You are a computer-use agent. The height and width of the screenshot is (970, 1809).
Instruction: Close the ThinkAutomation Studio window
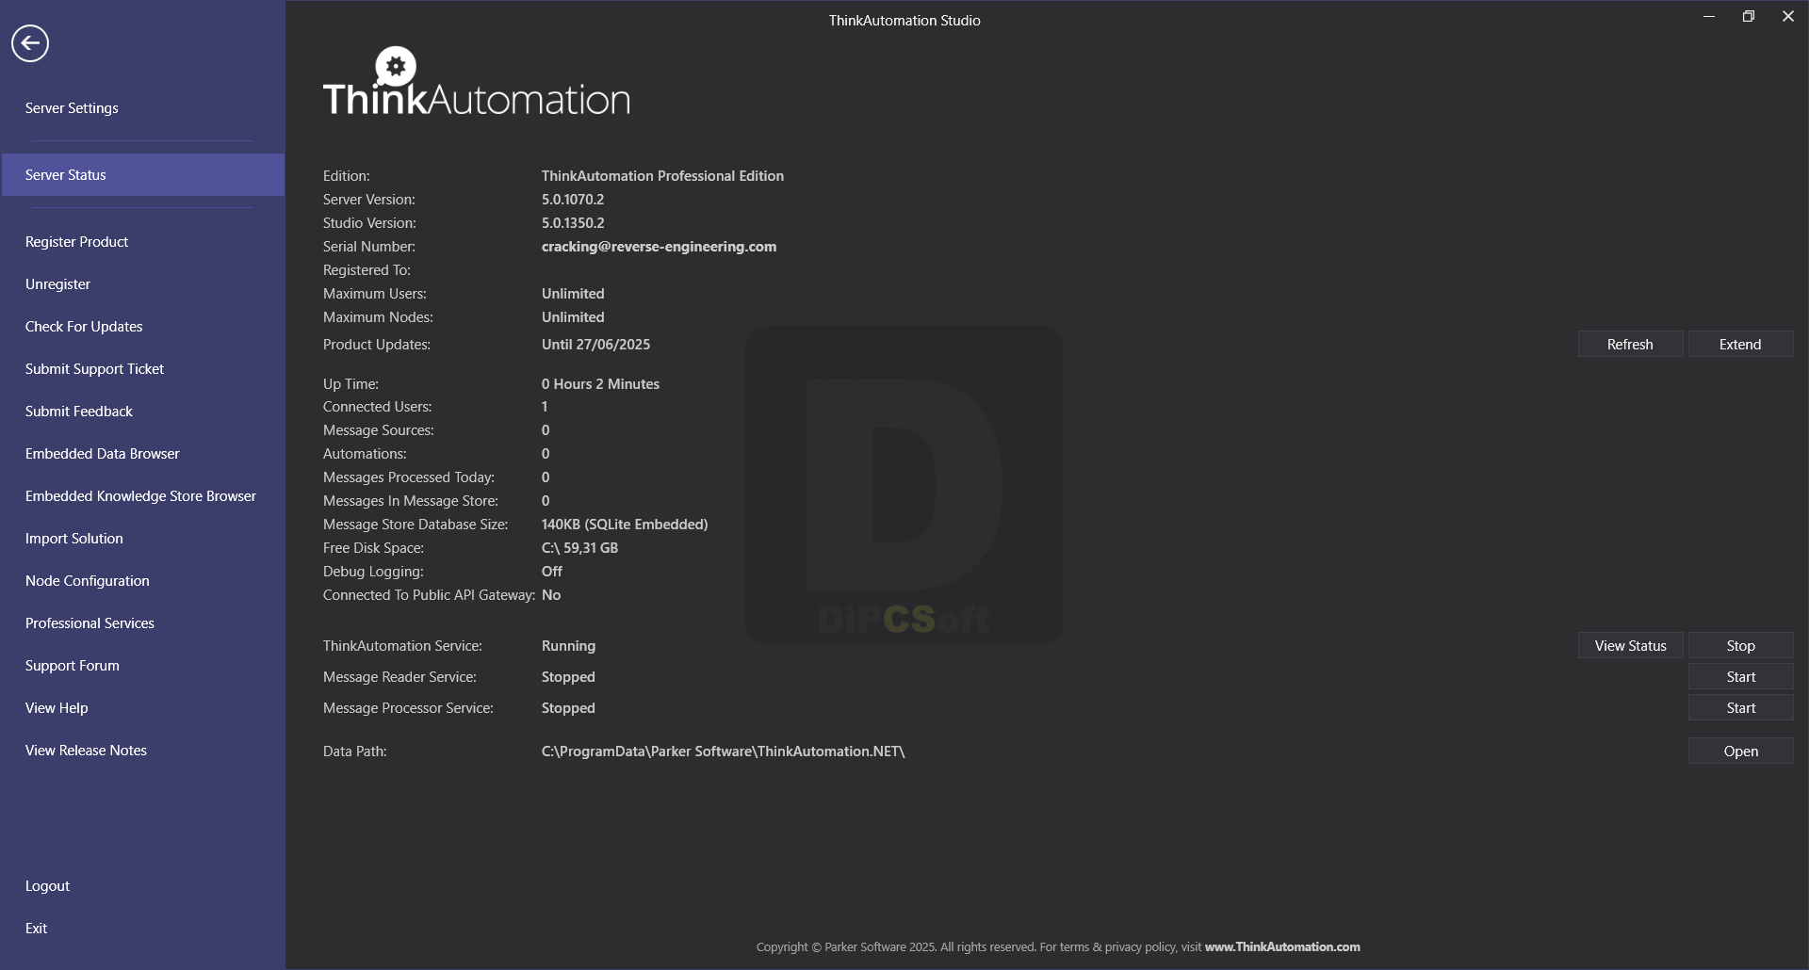[1788, 17]
